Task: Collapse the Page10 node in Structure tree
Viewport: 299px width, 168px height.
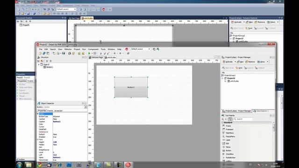Action: [x=39, y=64]
